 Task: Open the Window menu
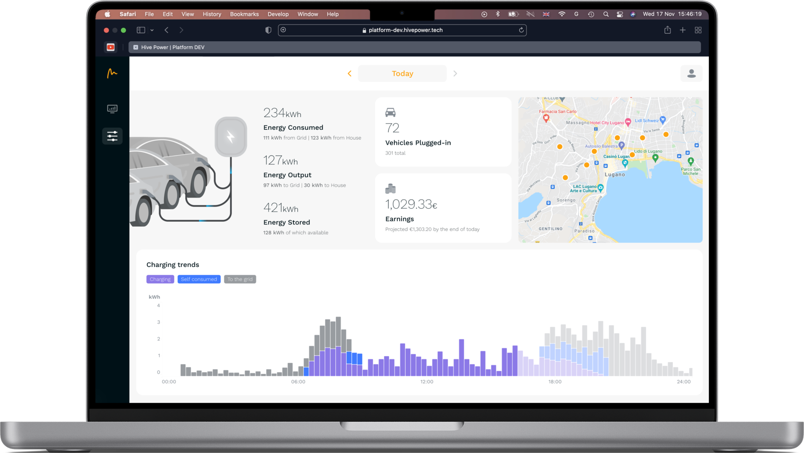pos(308,14)
